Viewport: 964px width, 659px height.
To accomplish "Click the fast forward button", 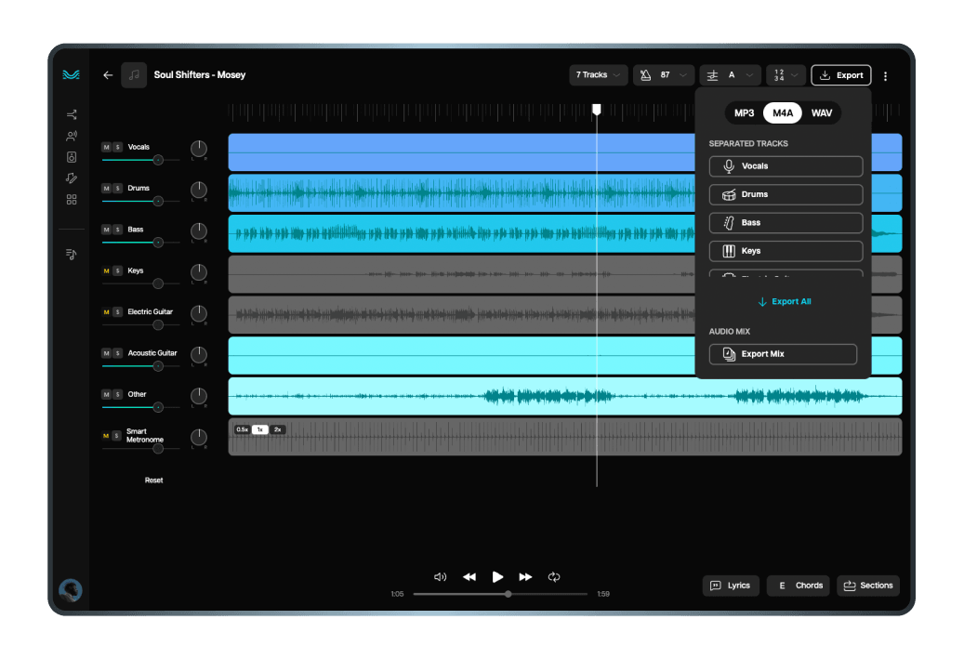I will 525,577.
